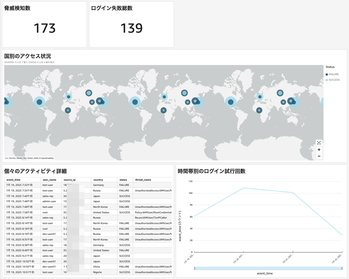Select the China country cell
The width and height of the screenshot is (349, 279).
coord(97,265)
